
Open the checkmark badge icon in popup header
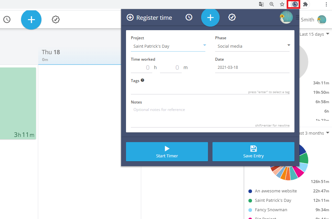tap(232, 18)
